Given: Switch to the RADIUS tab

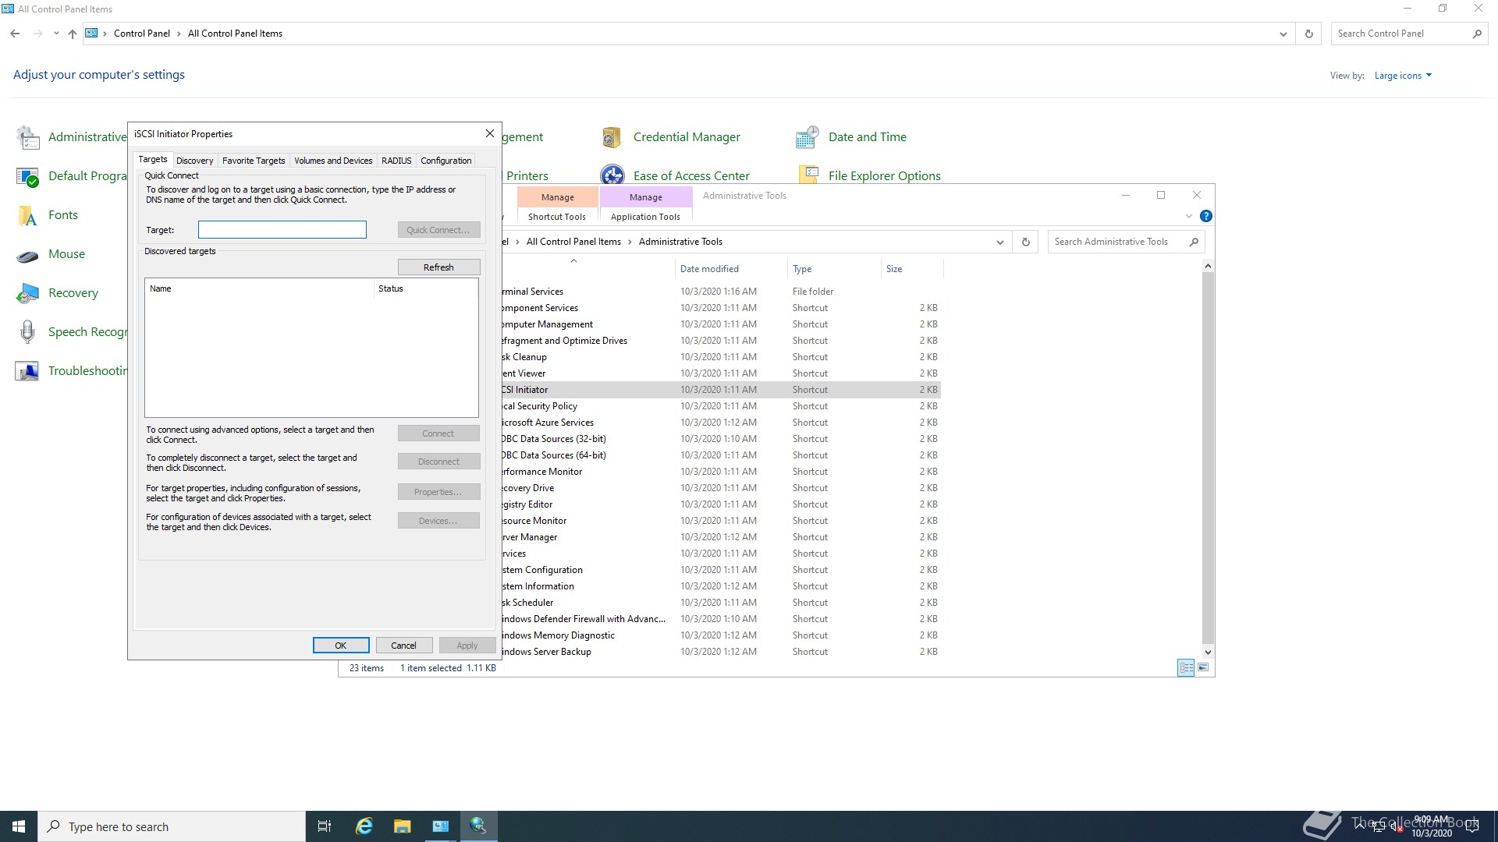Looking at the screenshot, I should [x=396, y=161].
